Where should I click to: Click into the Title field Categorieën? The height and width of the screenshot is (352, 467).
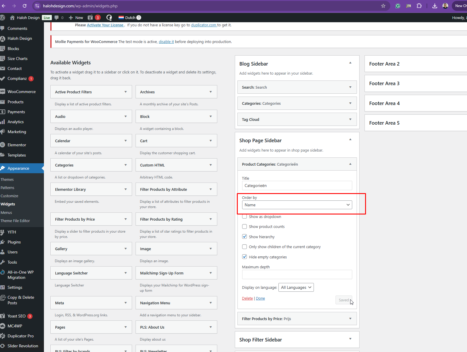pyautogui.click(x=297, y=186)
